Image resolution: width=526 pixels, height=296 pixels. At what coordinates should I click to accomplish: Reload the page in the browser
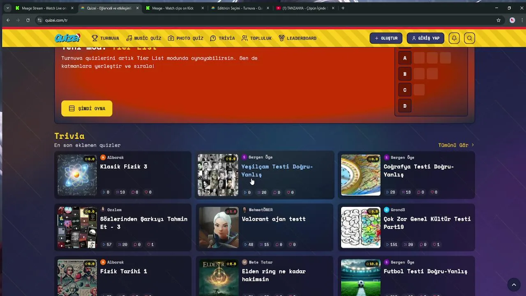pyautogui.click(x=28, y=20)
